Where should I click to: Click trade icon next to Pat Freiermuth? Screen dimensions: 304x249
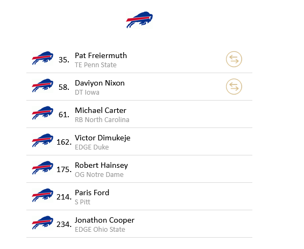pos(234,59)
